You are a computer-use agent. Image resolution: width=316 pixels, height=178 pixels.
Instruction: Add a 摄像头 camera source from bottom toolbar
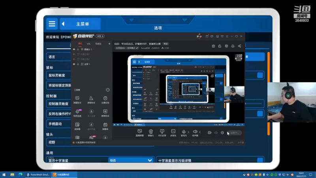click(151, 133)
